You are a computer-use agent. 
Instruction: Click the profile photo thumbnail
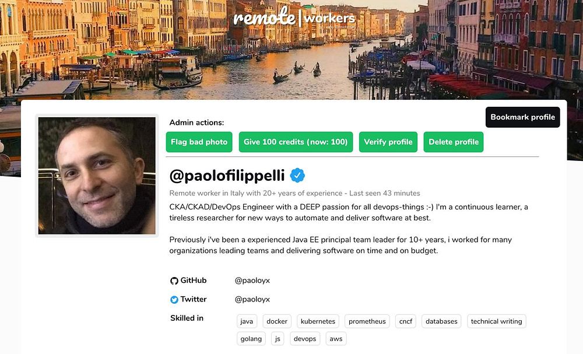[x=97, y=176]
